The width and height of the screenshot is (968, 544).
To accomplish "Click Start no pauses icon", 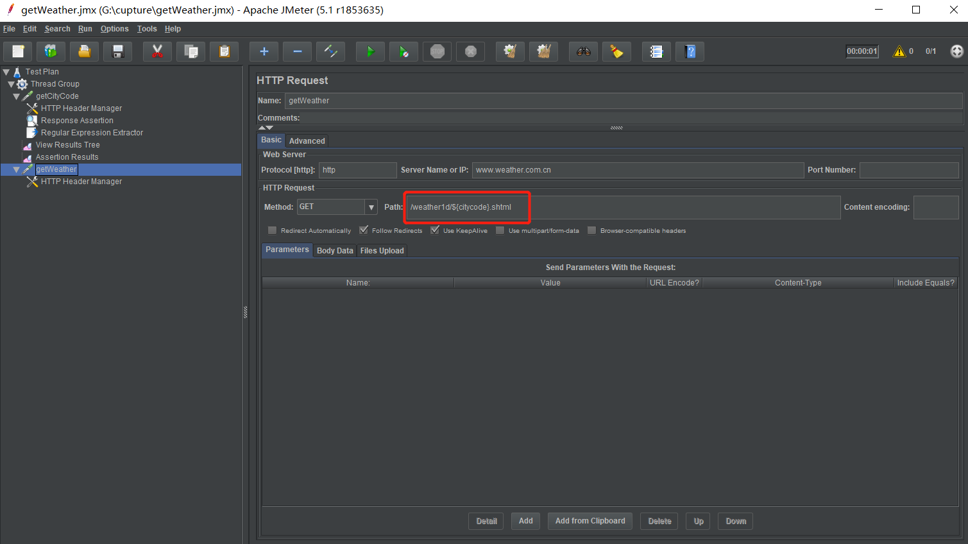I will tap(403, 51).
